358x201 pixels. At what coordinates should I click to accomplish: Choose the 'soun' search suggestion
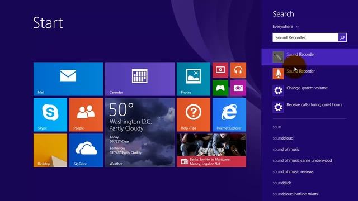tap(277, 127)
